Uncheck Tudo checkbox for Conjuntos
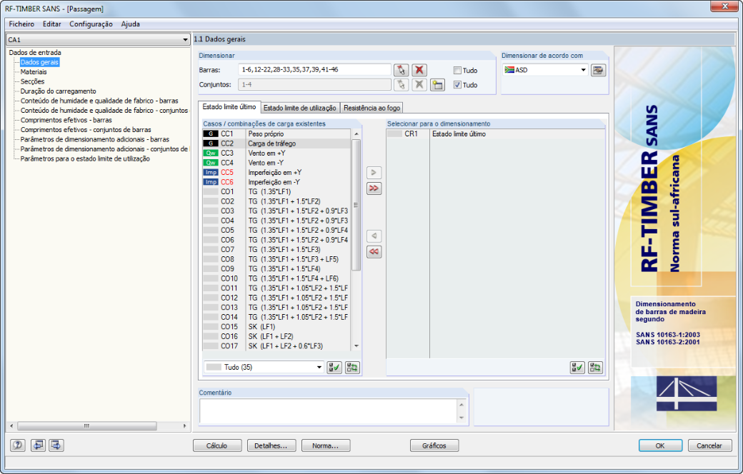Screen dimensions: 743x474 pyautogui.click(x=457, y=85)
